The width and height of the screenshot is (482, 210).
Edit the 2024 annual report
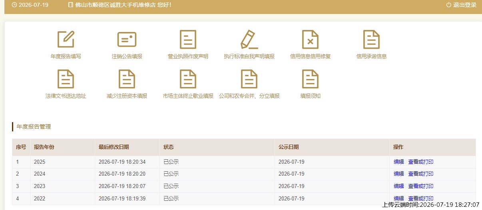(398, 174)
